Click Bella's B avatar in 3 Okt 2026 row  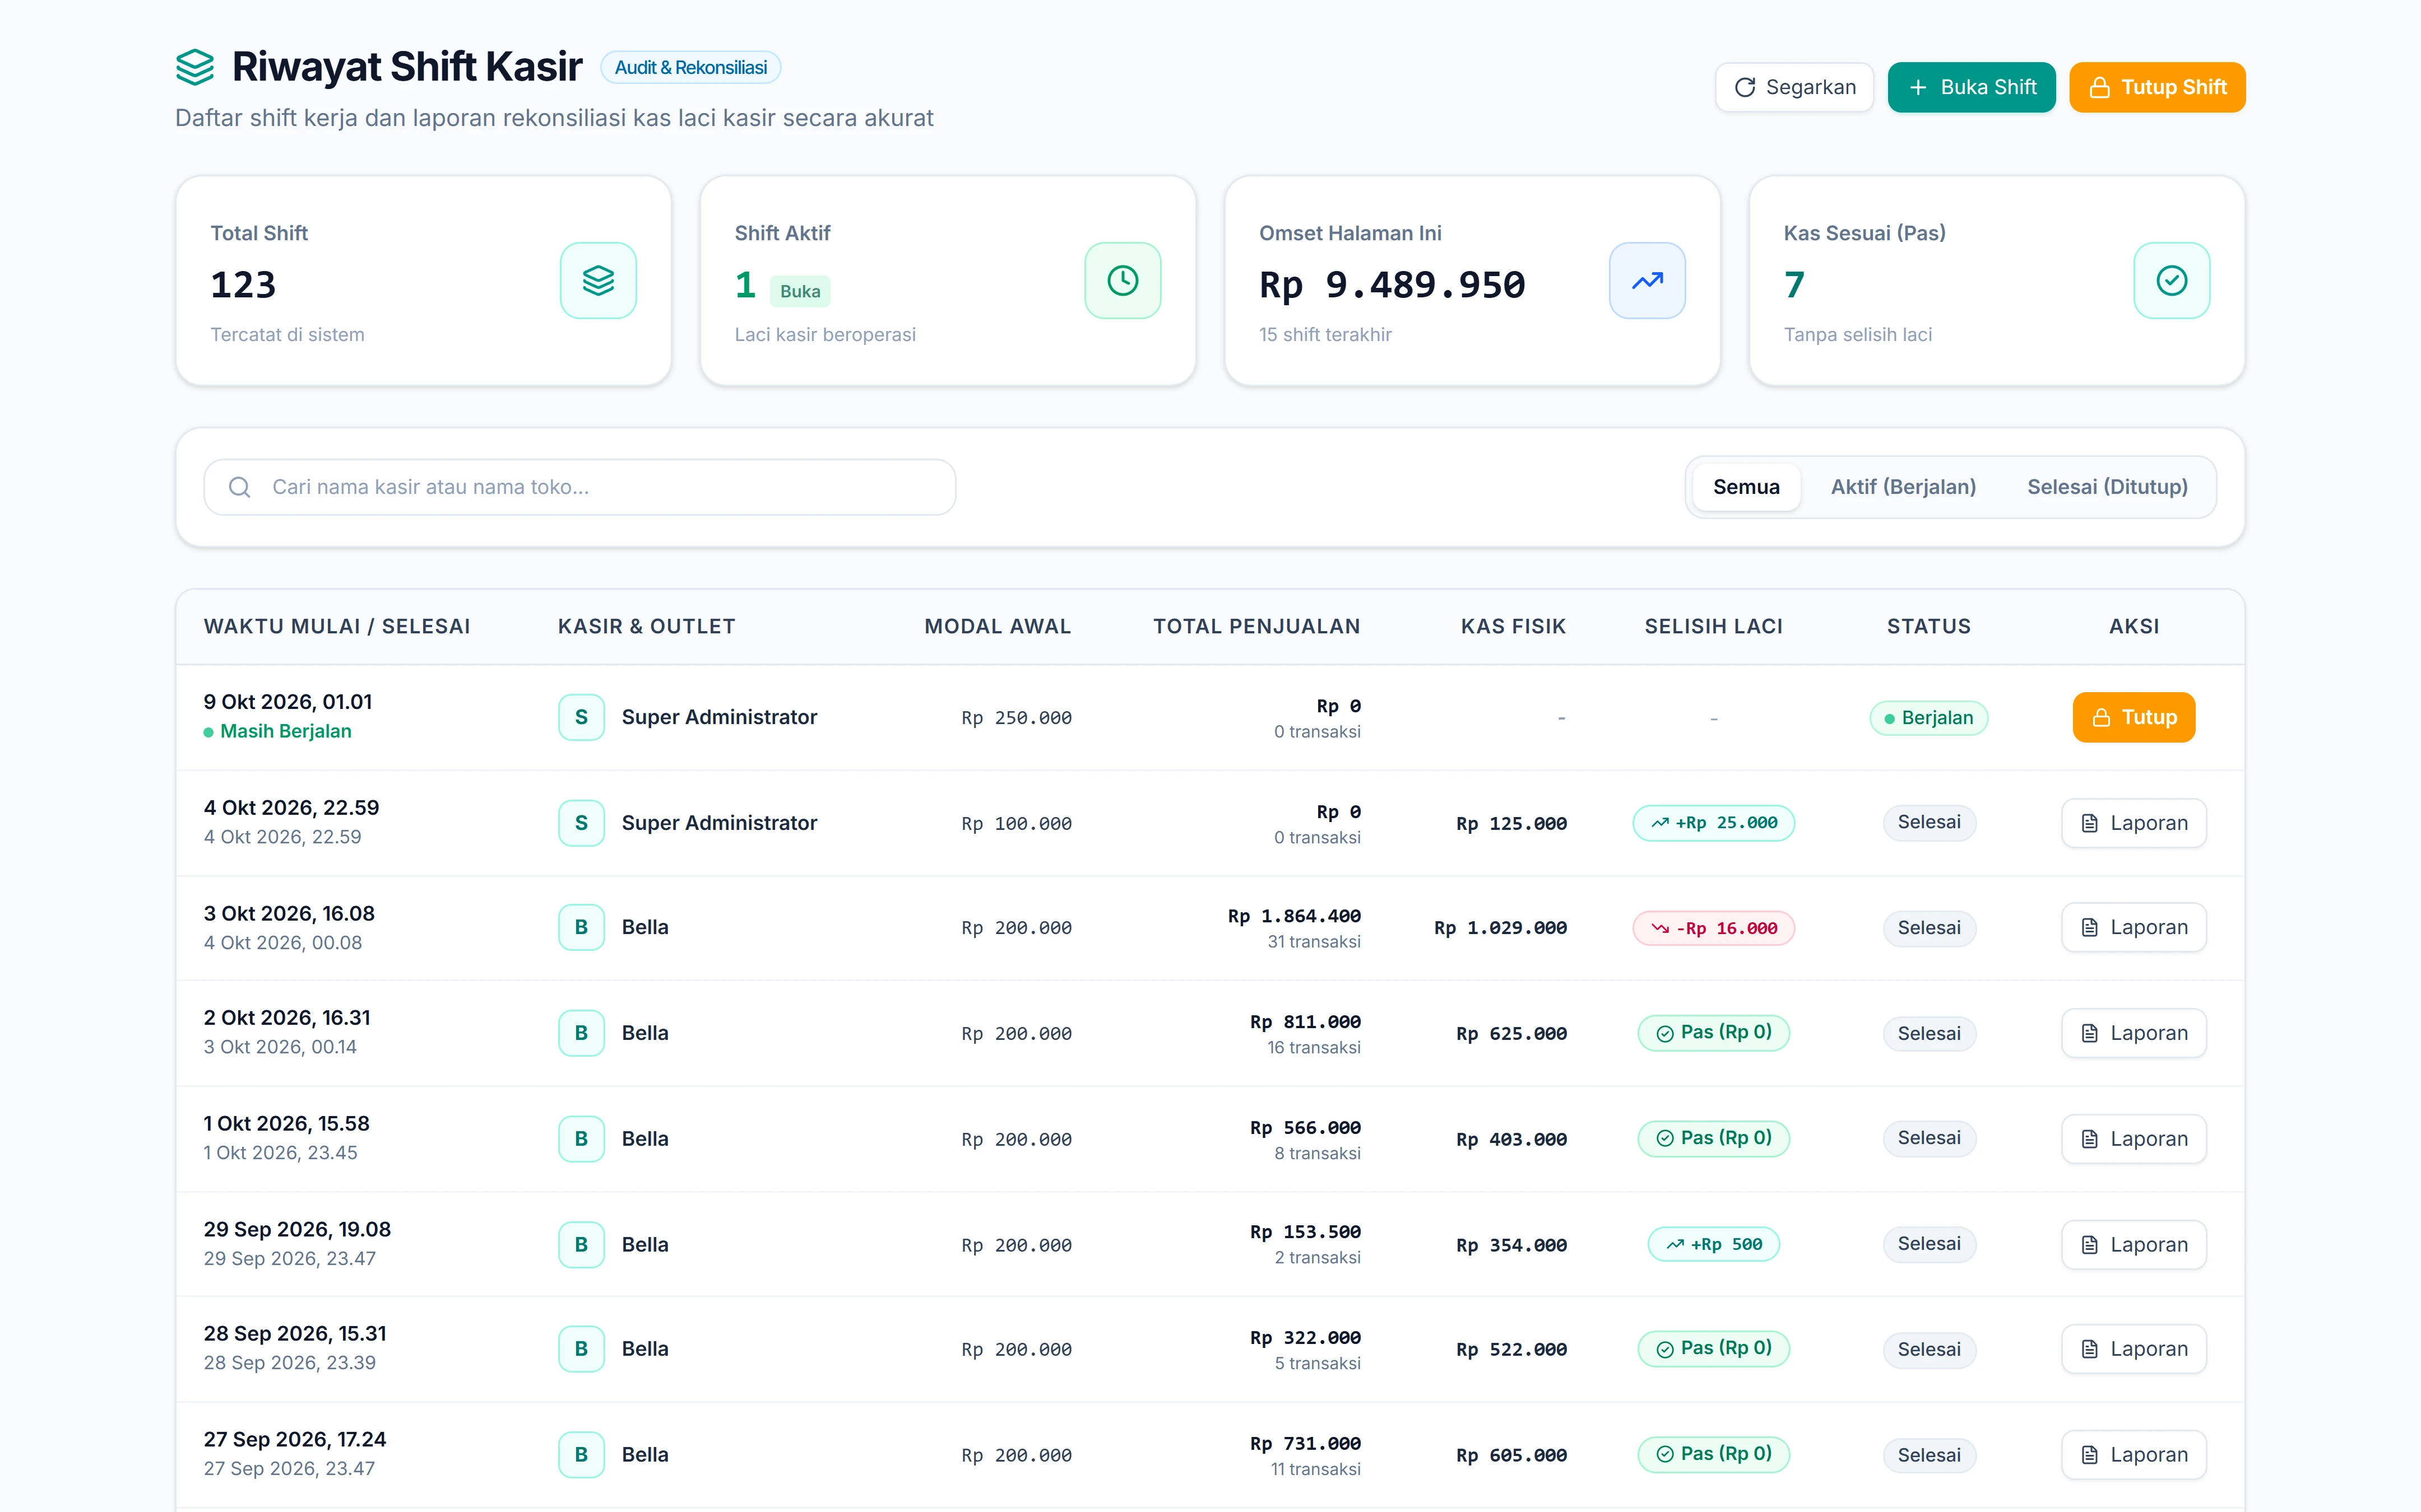[581, 927]
